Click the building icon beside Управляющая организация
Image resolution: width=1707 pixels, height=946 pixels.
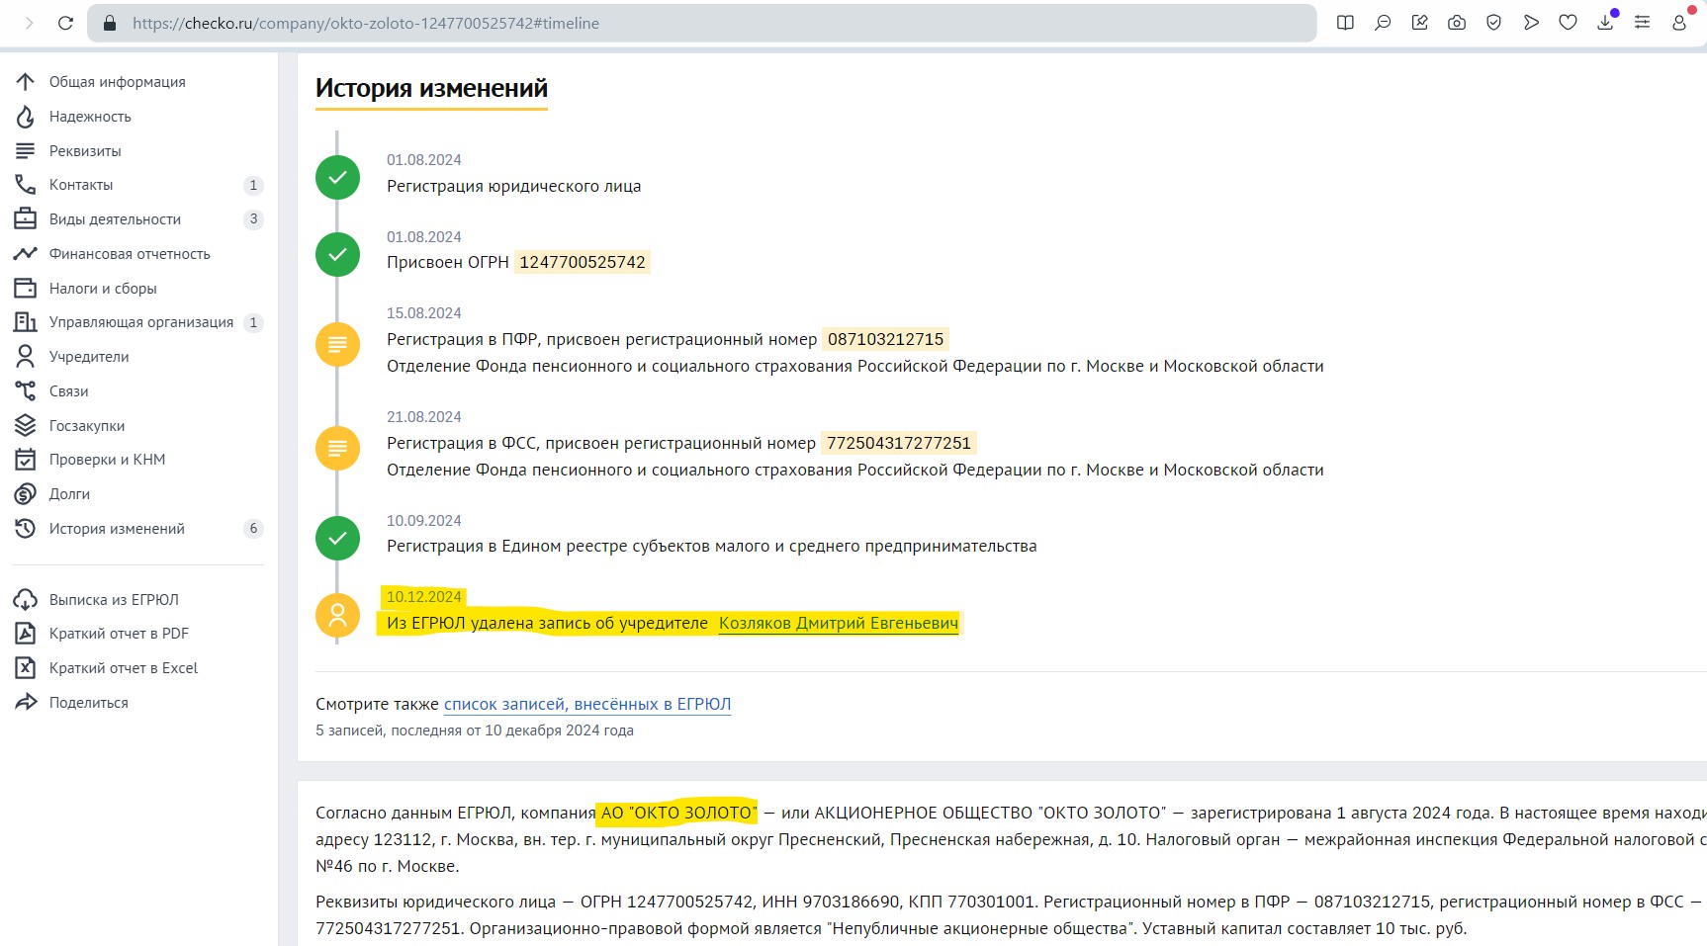click(25, 322)
